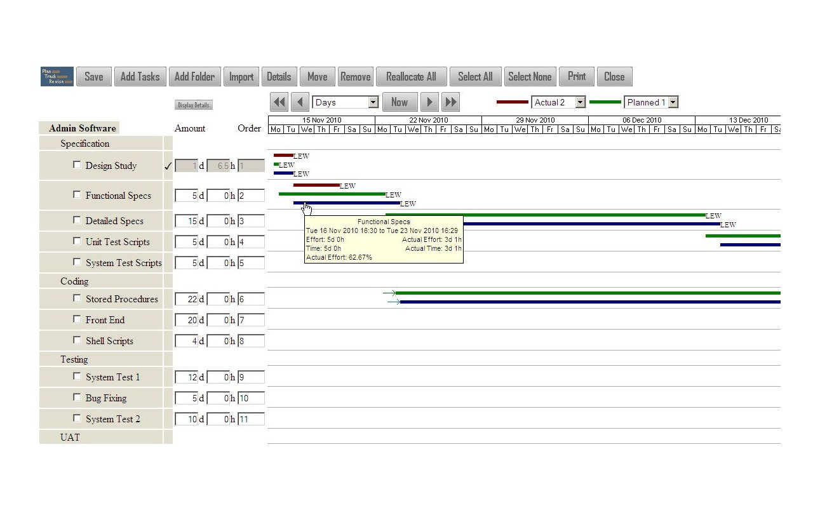
Task: Tick the System Test Scripts checkbox
Action: tap(77, 262)
